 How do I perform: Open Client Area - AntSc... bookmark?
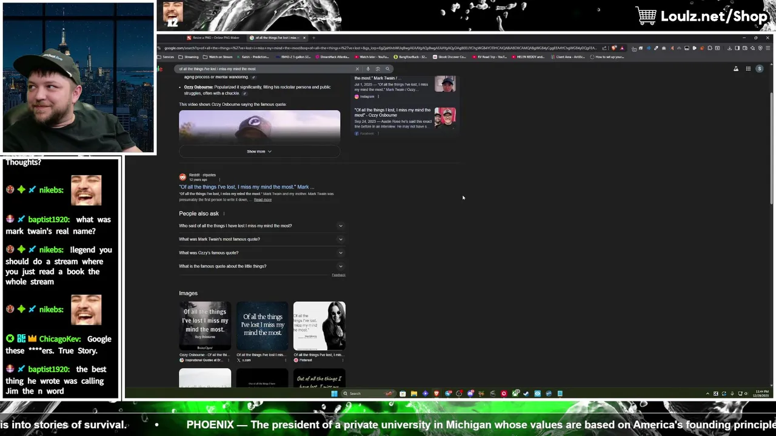pos(568,57)
